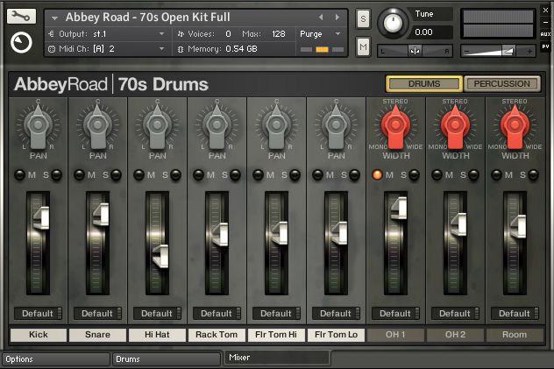Adjust the L-R instrument pan slider
Viewport: 554px width, 369px height.
pos(415,51)
